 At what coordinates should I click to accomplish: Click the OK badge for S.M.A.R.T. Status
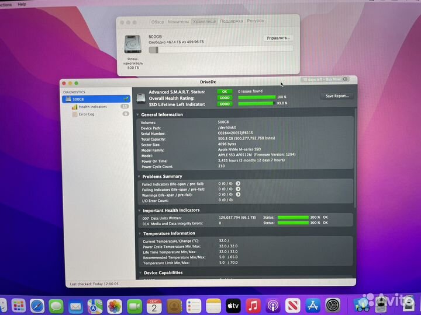tap(225, 92)
